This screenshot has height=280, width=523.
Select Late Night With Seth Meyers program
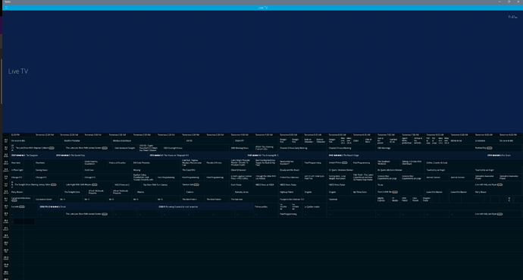(79, 184)
